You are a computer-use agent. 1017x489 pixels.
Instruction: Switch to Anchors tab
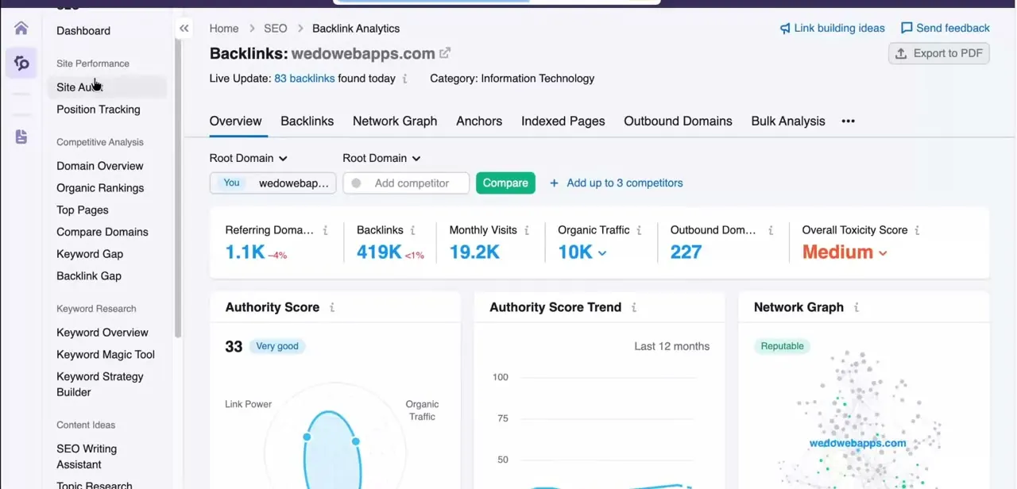pyautogui.click(x=479, y=121)
